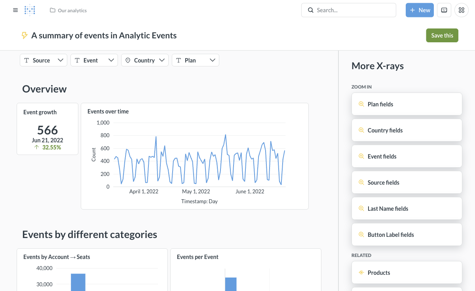
Task: Click the Our analytics folder icon
Action: tap(52, 10)
